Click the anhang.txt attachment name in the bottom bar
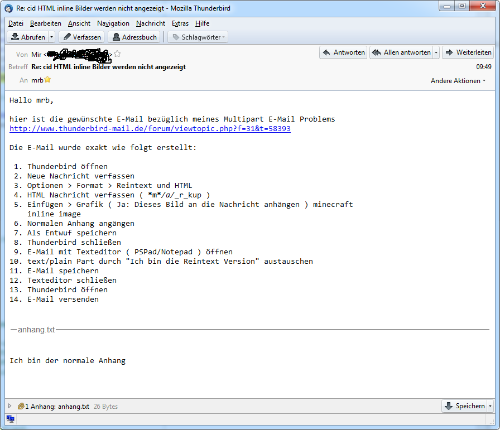This screenshot has height=430, width=500. (74, 407)
